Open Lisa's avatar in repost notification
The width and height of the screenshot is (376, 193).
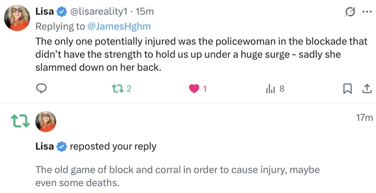click(46, 121)
